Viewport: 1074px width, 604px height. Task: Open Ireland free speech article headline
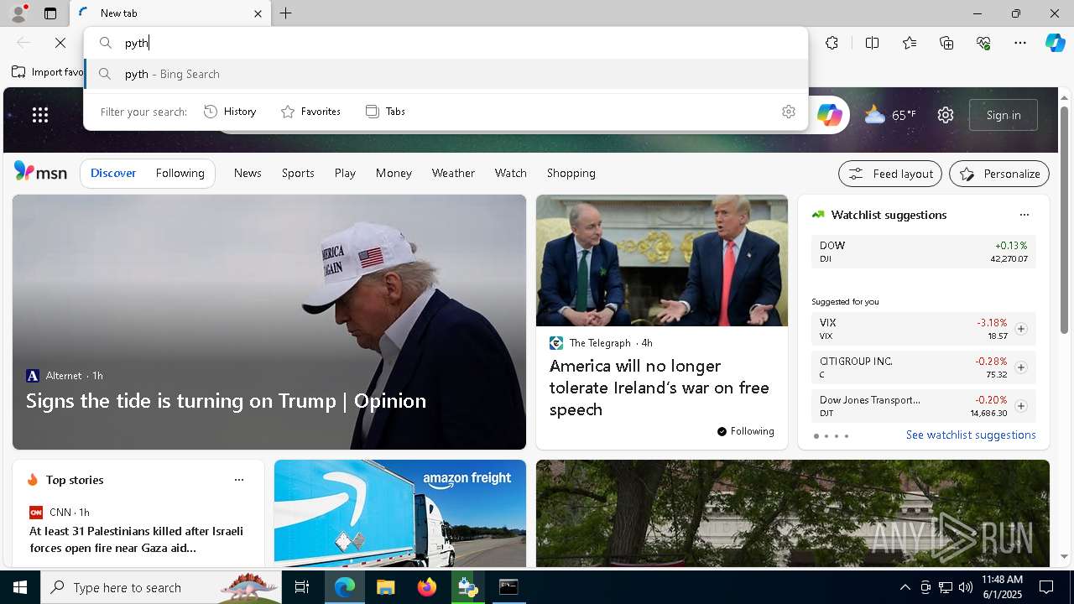(x=660, y=388)
